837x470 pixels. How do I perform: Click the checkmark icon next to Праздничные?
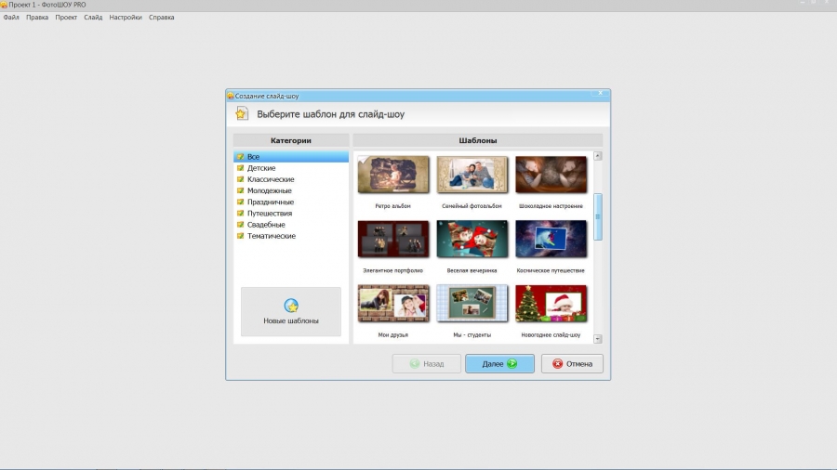click(x=240, y=202)
